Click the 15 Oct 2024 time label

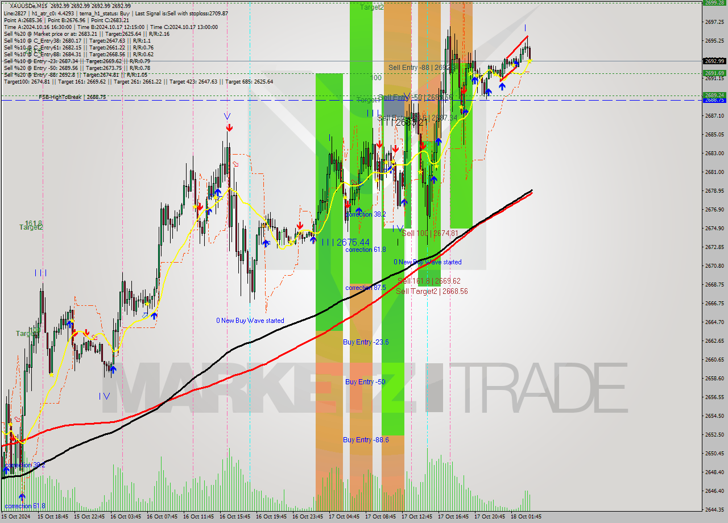16,517
